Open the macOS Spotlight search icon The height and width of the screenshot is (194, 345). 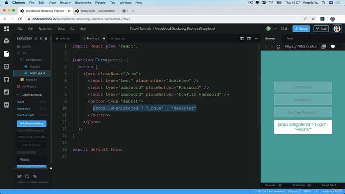tap(323, 3)
